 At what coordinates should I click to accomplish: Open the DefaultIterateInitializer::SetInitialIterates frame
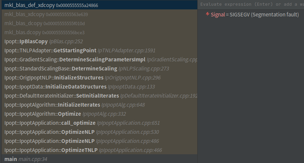(101, 96)
